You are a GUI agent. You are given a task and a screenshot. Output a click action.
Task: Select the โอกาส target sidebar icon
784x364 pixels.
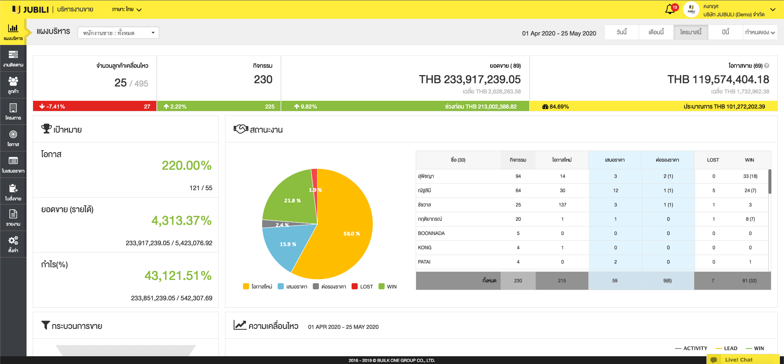tap(13, 138)
